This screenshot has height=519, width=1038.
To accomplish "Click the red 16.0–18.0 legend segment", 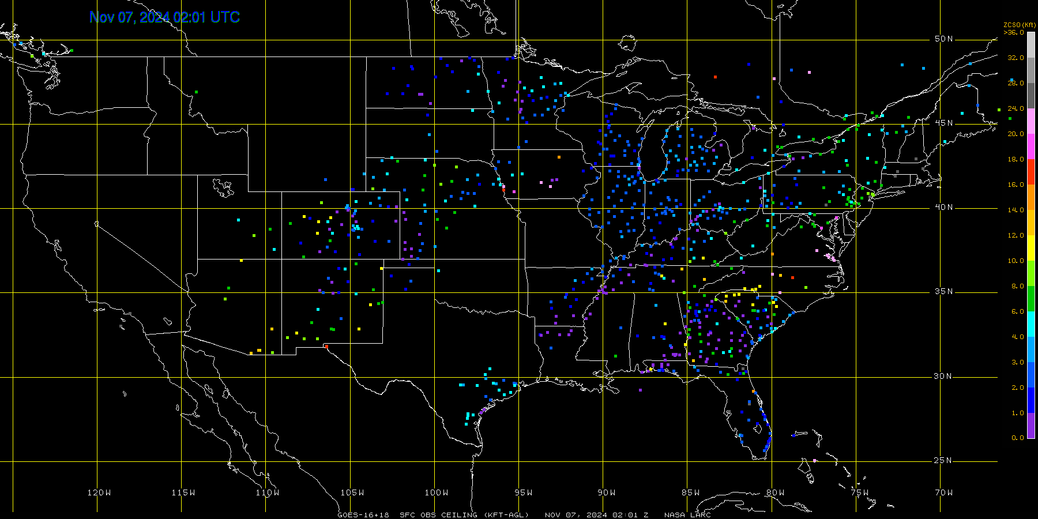I will point(1031,172).
